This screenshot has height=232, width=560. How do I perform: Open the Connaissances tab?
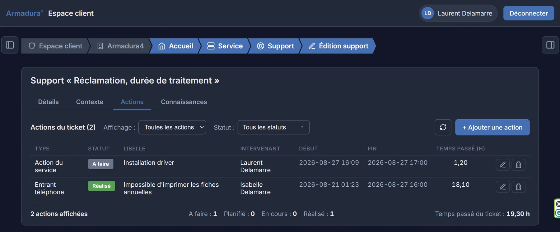(184, 102)
